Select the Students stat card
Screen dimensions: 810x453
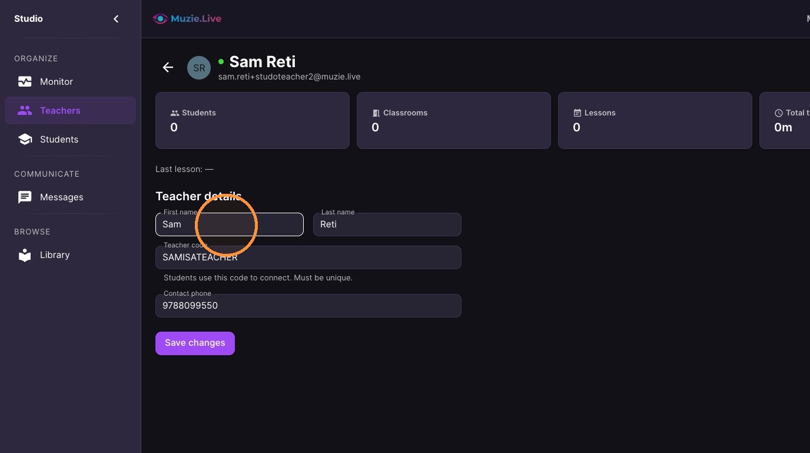[x=253, y=120]
